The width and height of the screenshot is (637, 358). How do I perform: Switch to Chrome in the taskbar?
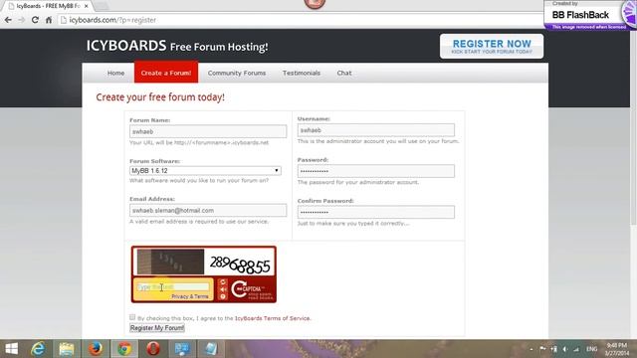coord(124,349)
